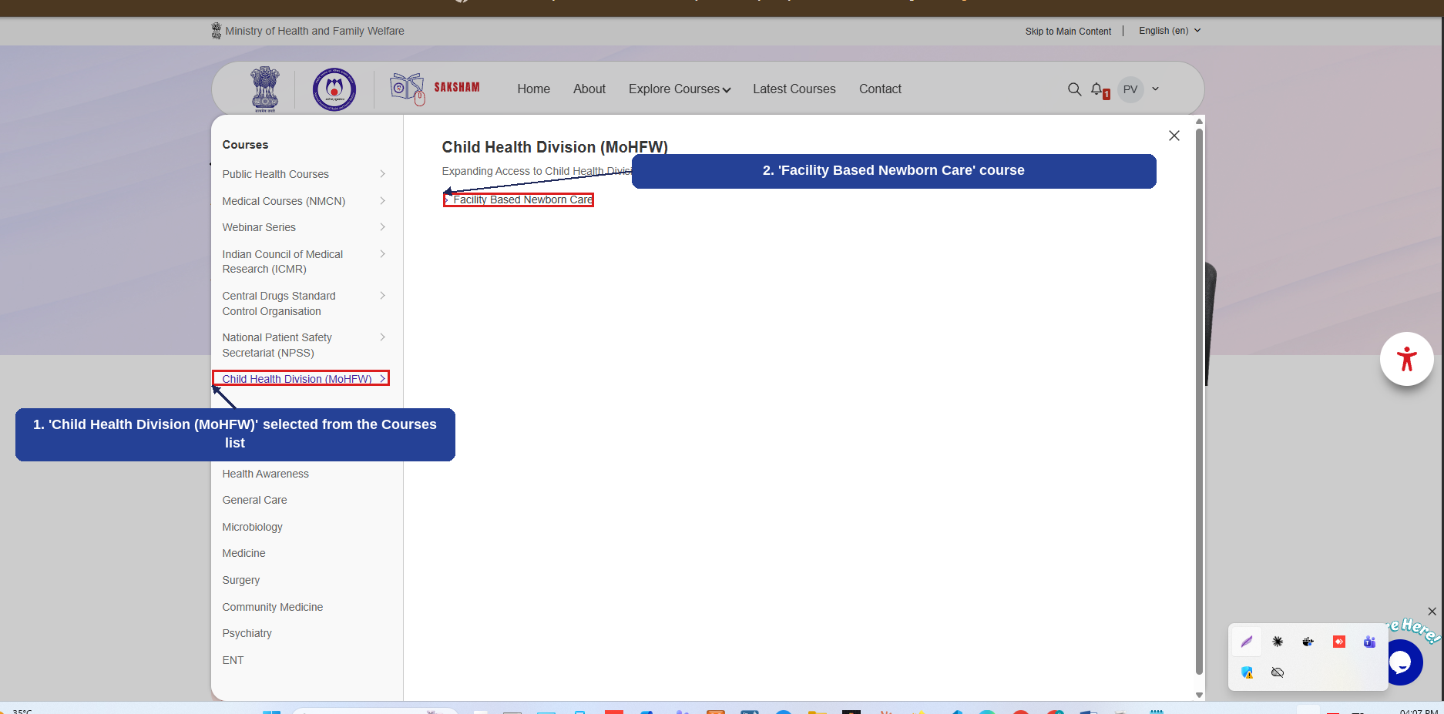Click Skip to Main Content link
1444x714 pixels.
1068,32
